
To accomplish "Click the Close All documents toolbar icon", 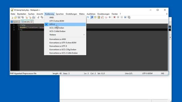I will (30, 17).
